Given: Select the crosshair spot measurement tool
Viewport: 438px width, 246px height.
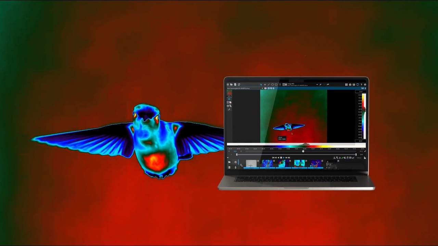Looking at the screenshot, I should (x=265, y=84).
